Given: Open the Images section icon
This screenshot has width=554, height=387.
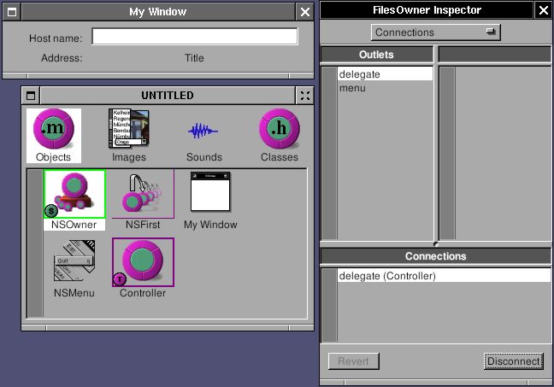Looking at the screenshot, I should pyautogui.click(x=128, y=129).
